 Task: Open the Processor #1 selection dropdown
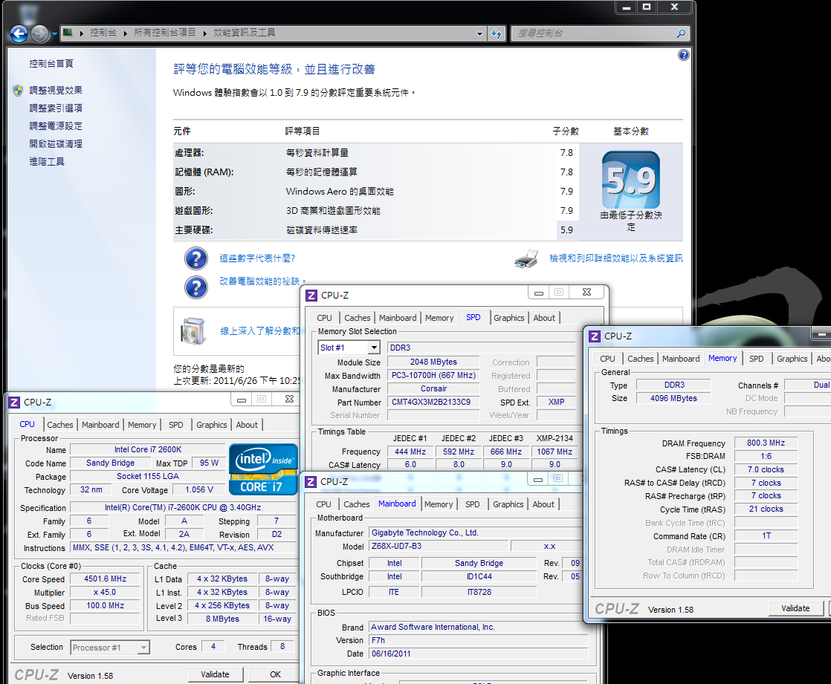click(x=143, y=648)
